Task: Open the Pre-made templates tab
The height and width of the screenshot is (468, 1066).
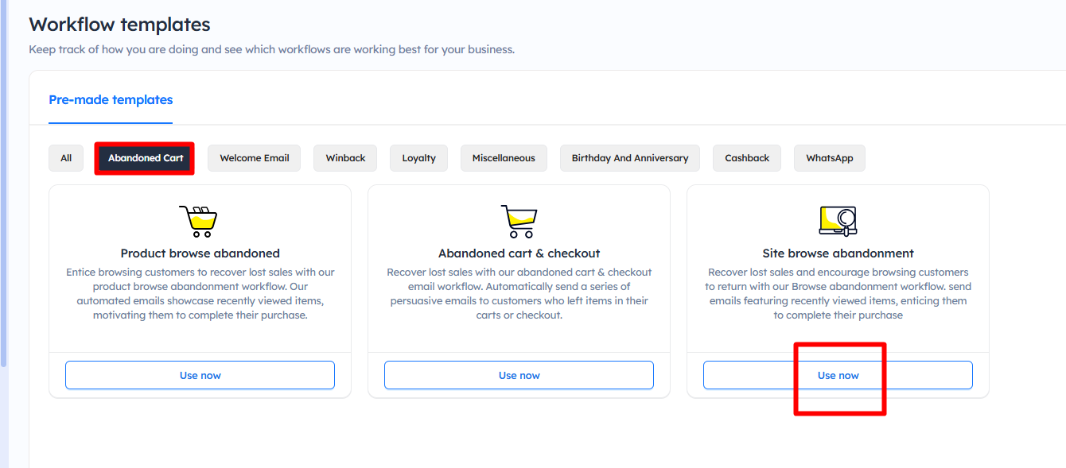Action: (x=111, y=100)
